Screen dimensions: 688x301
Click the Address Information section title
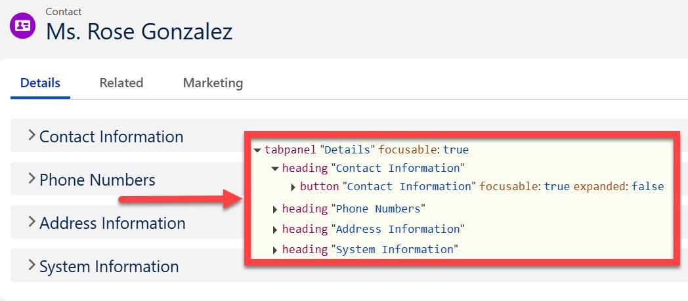(x=112, y=223)
